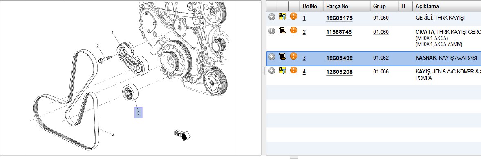Click the FRT direction arrow in diagram
The height and width of the screenshot is (160, 481).
(x=183, y=135)
